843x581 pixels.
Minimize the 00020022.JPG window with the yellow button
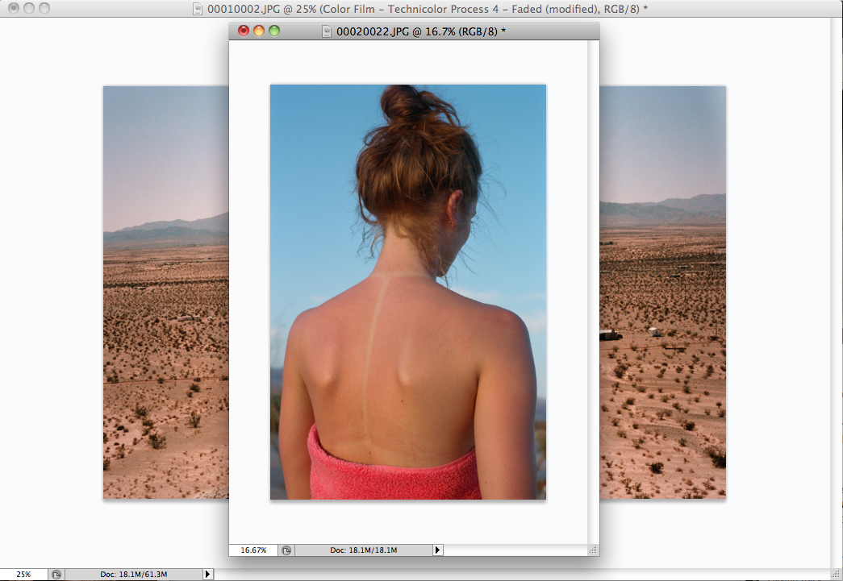tap(259, 31)
